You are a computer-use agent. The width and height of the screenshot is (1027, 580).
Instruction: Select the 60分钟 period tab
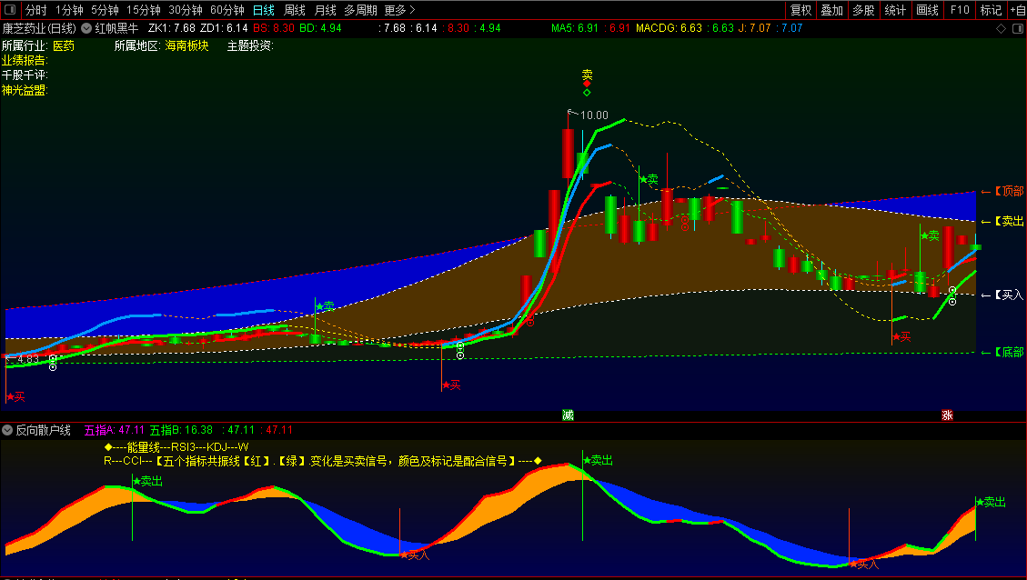227,11
